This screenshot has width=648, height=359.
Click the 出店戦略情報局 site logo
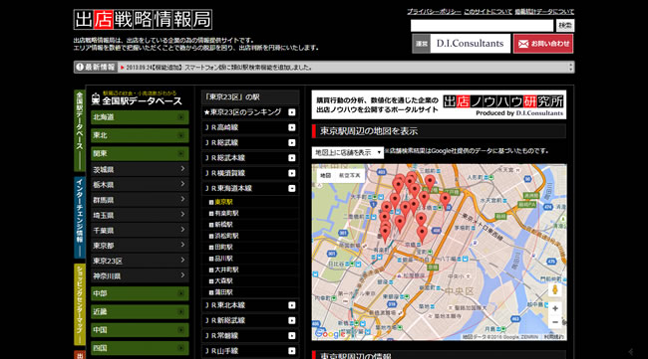143,19
